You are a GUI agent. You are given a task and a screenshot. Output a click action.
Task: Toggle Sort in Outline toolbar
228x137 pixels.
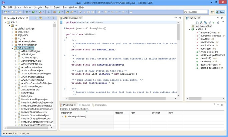click(x=201, y=23)
